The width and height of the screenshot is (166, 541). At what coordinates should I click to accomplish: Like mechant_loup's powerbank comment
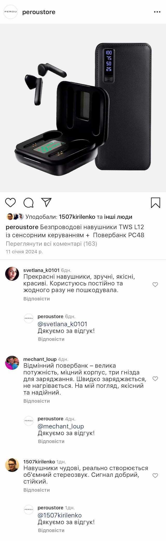tap(155, 379)
